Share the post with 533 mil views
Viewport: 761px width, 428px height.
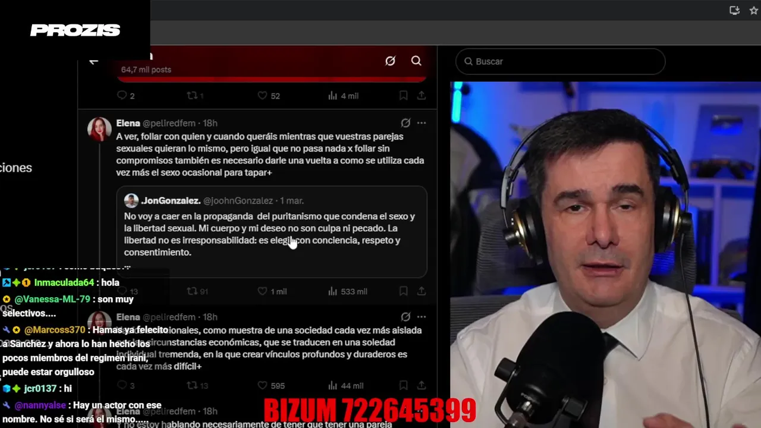pos(421,291)
